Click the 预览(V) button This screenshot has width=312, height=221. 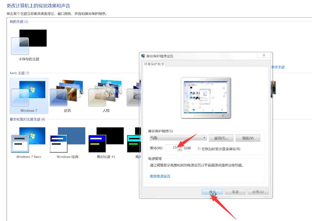coord(248,138)
